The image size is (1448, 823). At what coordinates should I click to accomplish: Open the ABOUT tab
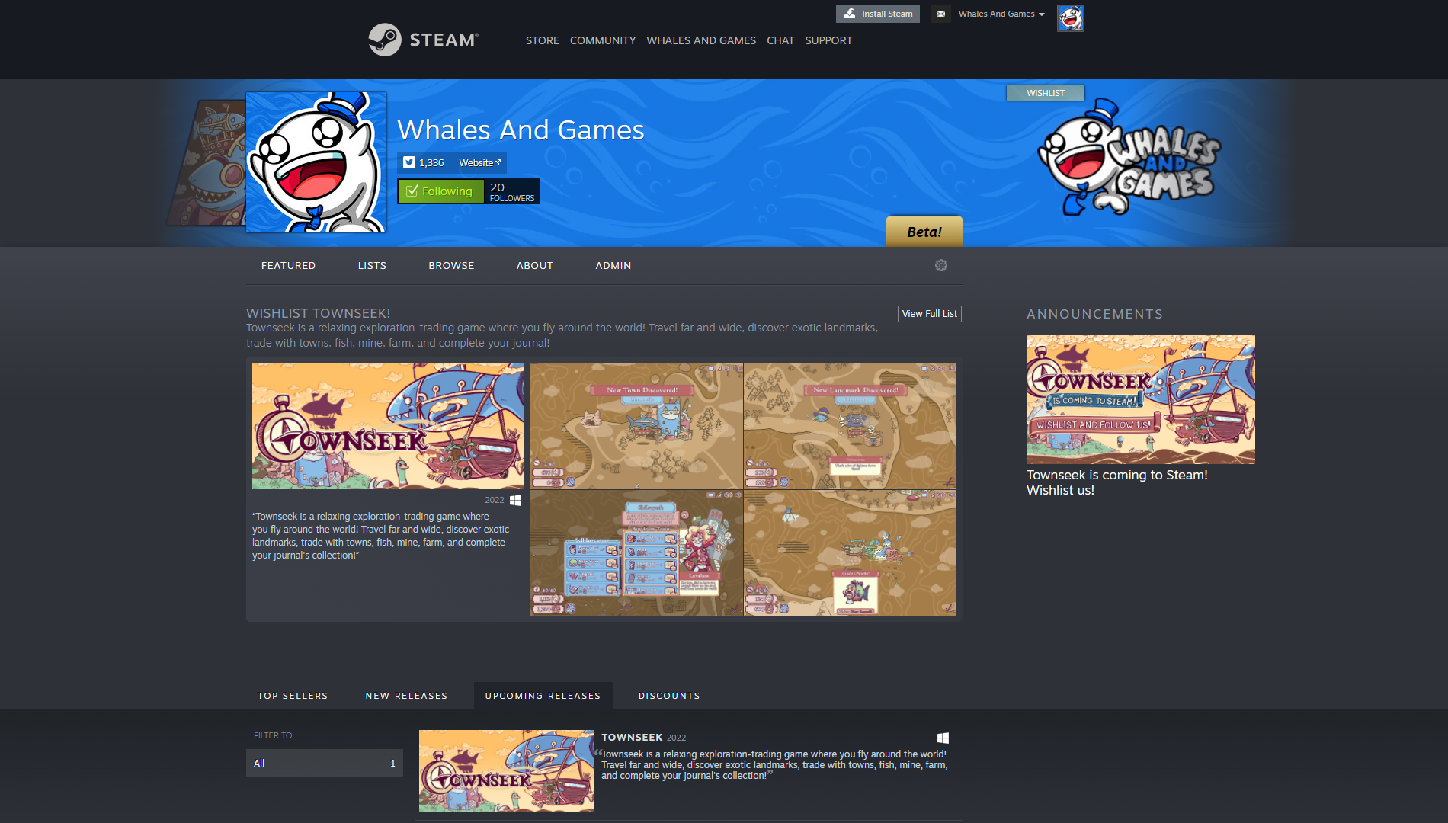535,265
